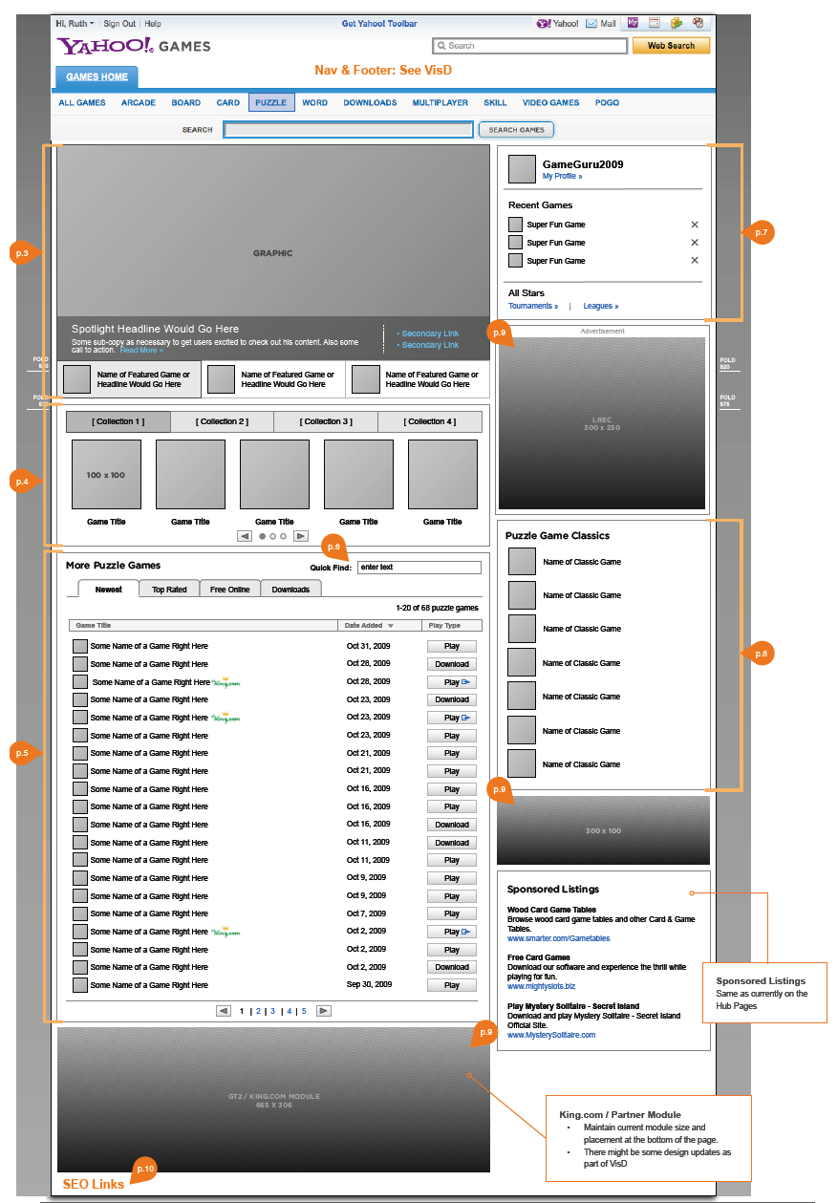Open the calendar icon in Yahoo toolbar

point(655,23)
